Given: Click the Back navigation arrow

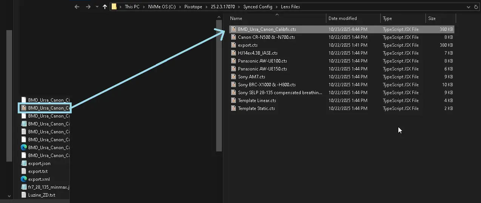Looking at the screenshot, I should pos(77,7).
